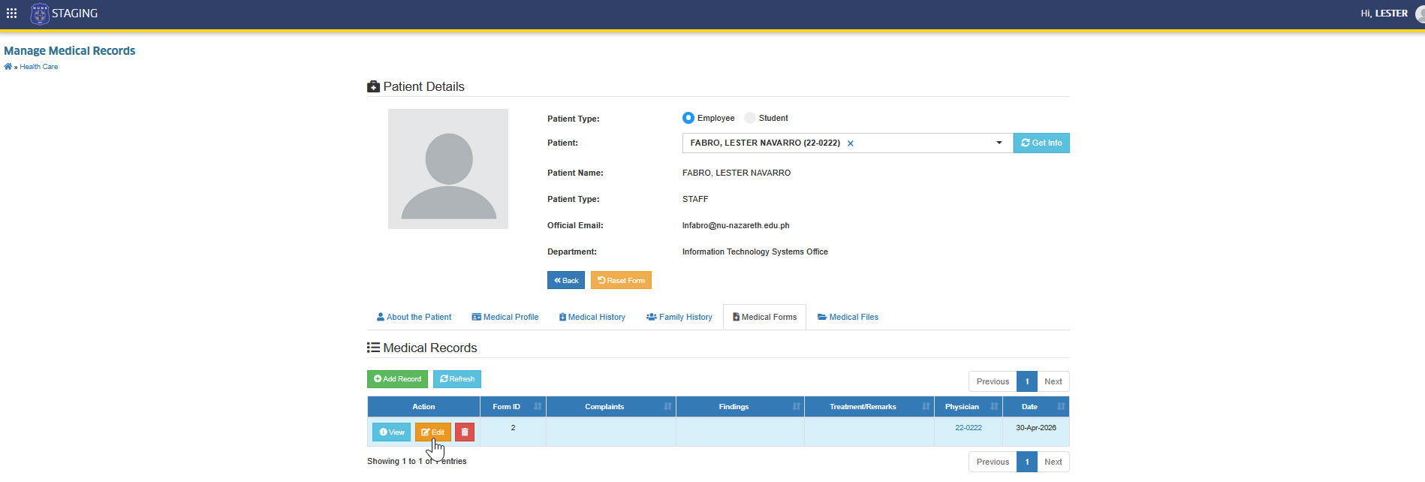Open physician link 22-0222
Viewport: 1425px width, 482px height.
coord(969,428)
